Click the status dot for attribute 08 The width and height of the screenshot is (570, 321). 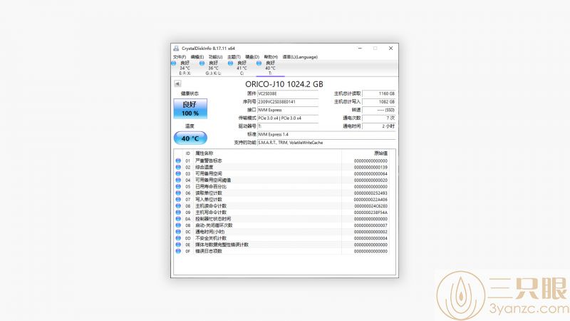tap(178, 205)
